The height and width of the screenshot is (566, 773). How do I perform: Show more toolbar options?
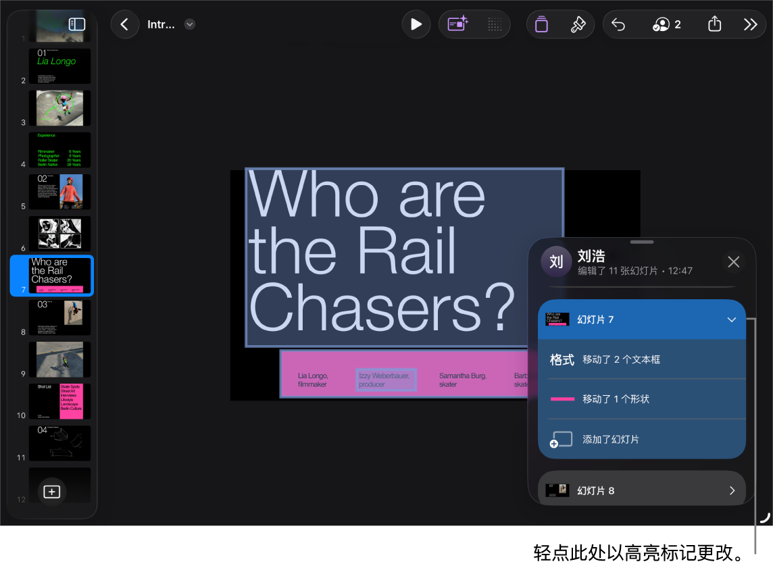tap(750, 24)
